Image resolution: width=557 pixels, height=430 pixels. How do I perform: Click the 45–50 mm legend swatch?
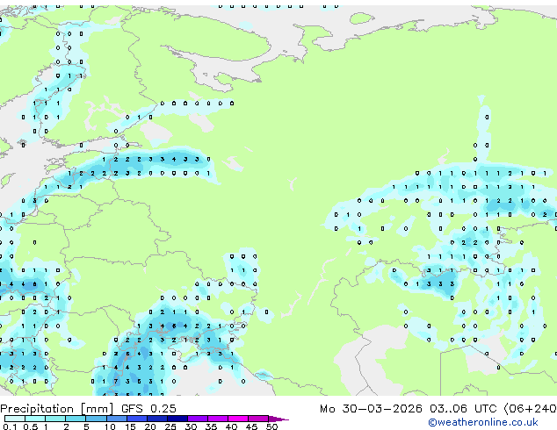tap(258, 419)
